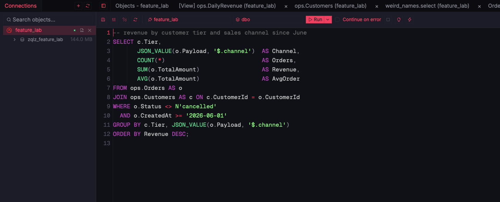The image size is (500, 202).
Task: Close the weird_names.select tab
Action: tap(479, 6)
